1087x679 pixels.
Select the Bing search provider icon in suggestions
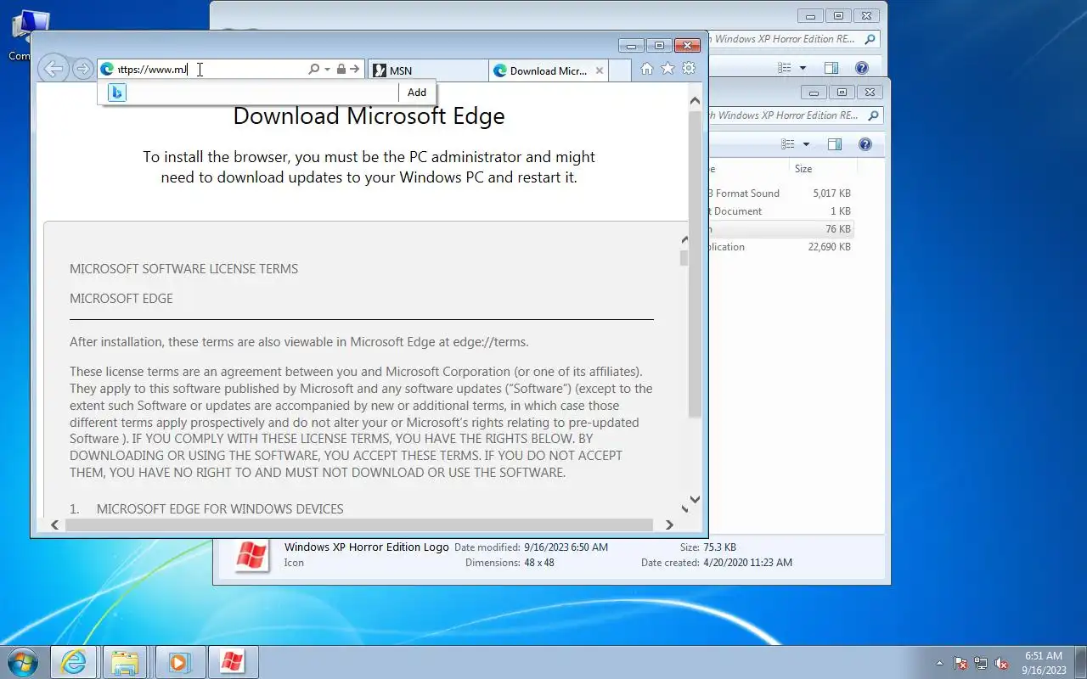pyautogui.click(x=117, y=93)
